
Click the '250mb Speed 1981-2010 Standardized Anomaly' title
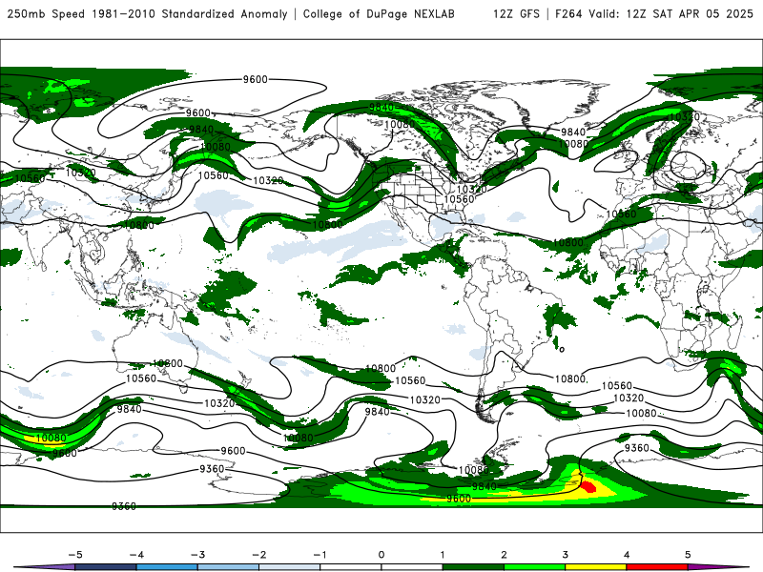coord(148,13)
